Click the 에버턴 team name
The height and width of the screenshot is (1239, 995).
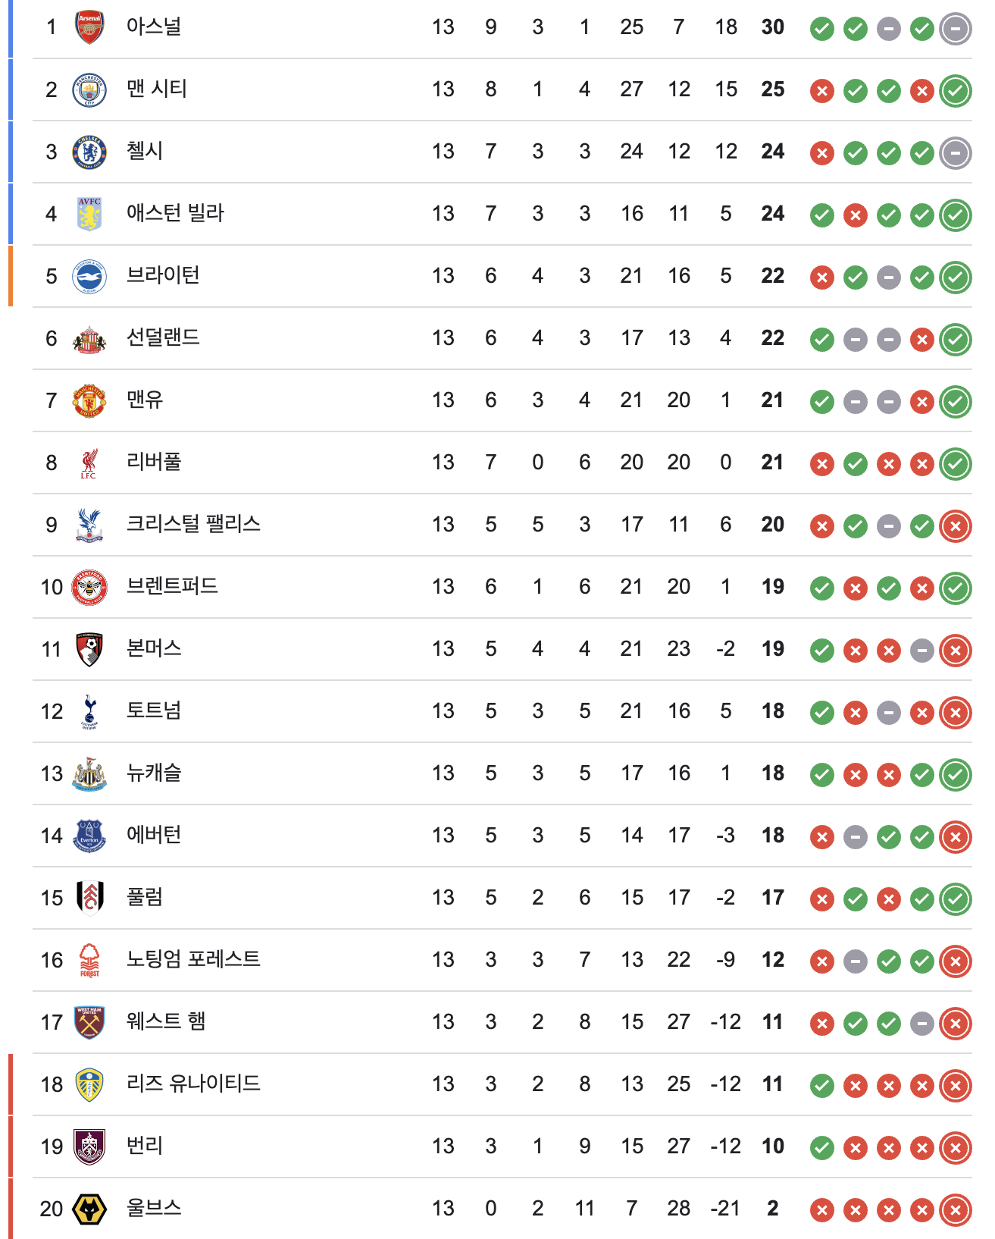[x=154, y=835]
